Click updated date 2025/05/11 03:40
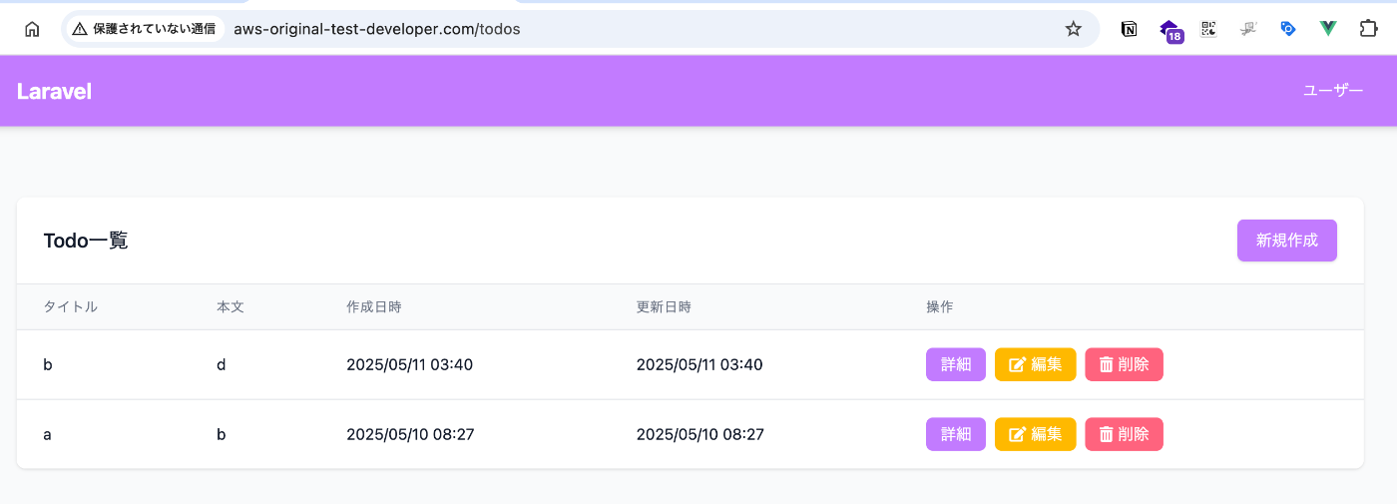Viewport: 1397px width, 504px height. coord(699,364)
